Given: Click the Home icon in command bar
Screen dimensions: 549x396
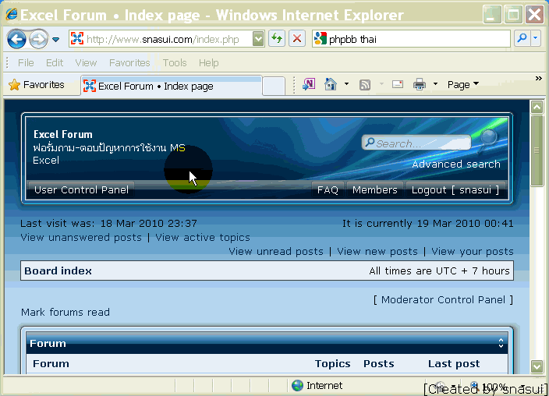Looking at the screenshot, I should [x=331, y=84].
